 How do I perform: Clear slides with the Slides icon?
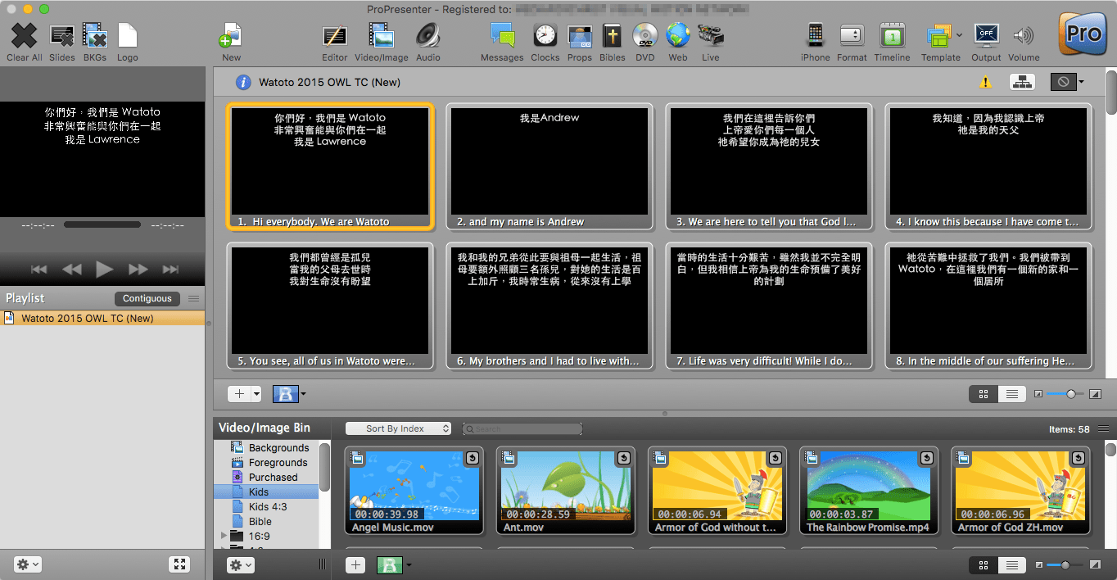[62, 36]
